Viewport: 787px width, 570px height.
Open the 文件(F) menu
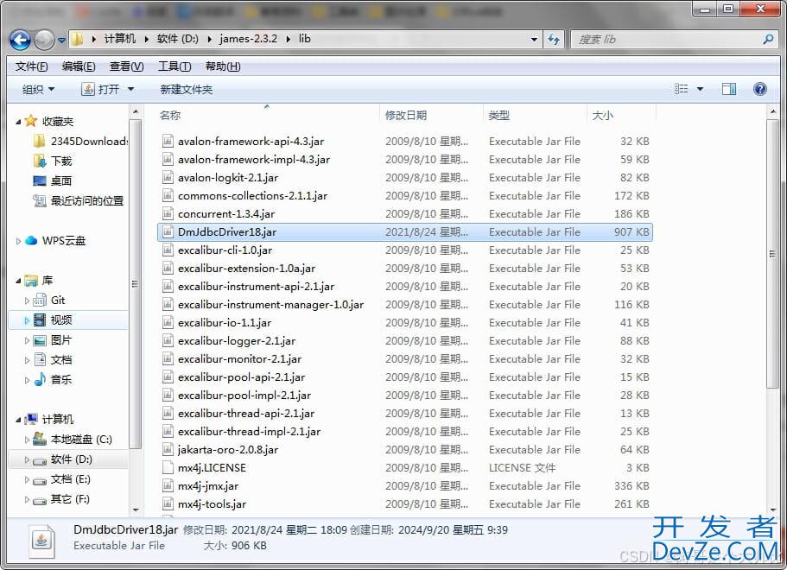coord(31,66)
